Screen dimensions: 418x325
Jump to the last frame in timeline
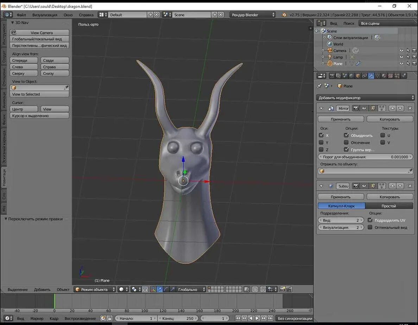pyautogui.click(x=270, y=318)
